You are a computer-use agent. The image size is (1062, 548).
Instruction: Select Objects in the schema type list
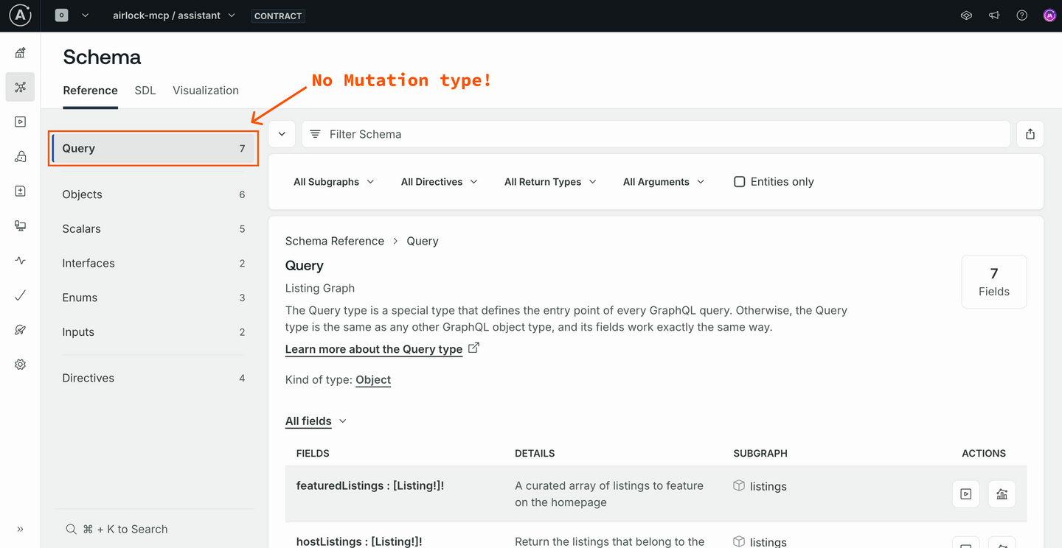click(82, 194)
